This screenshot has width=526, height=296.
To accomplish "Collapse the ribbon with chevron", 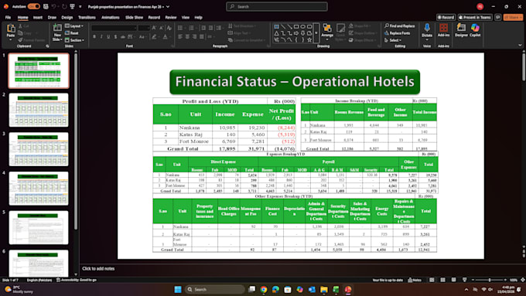I will pyautogui.click(x=520, y=46).
